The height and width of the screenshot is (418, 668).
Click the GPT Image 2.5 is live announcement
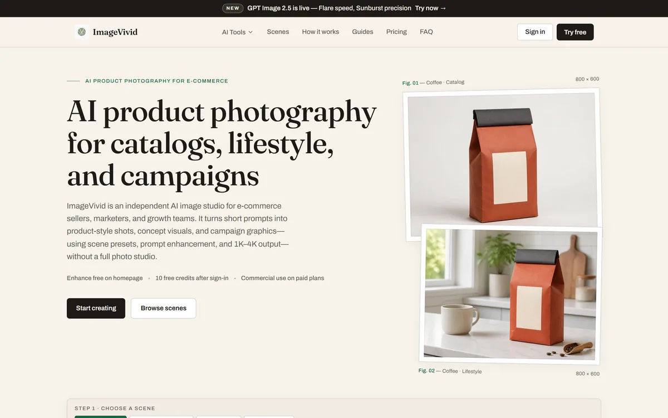click(329, 8)
